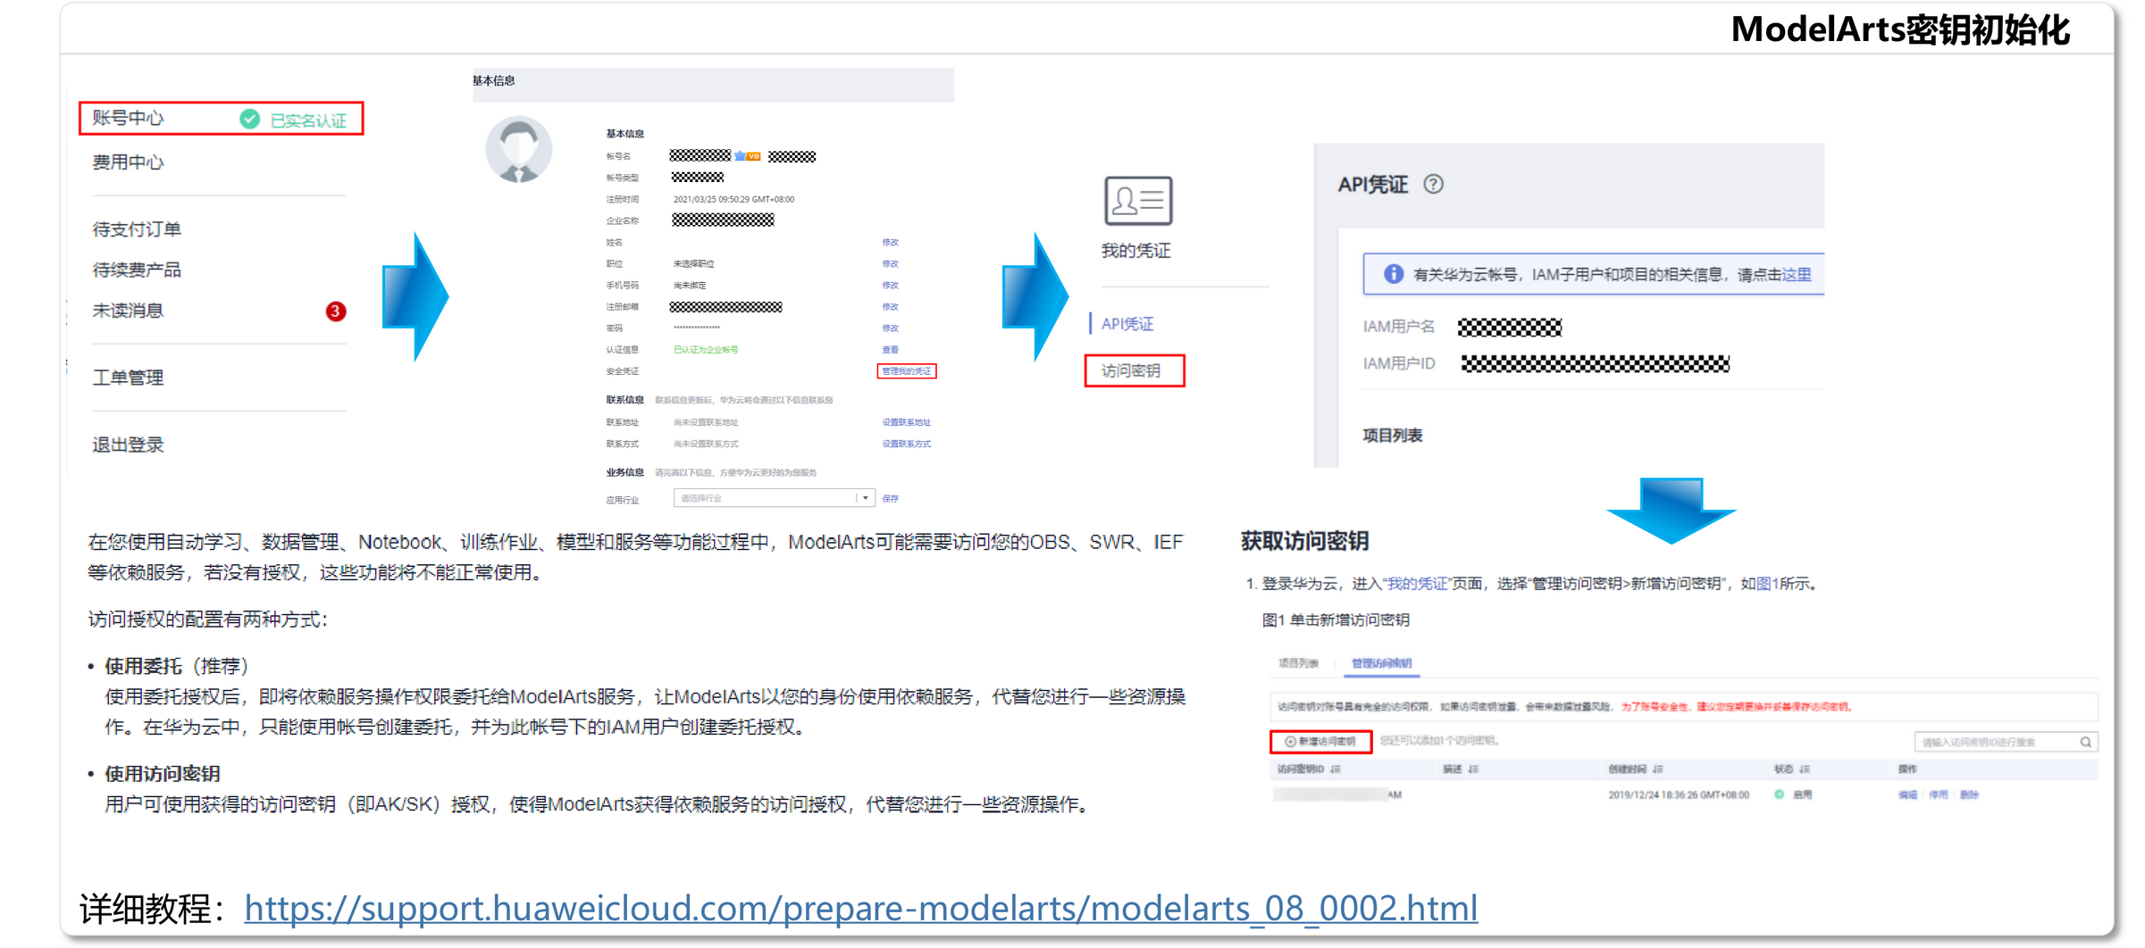The image size is (2145, 948).
Task: Open 工单管理 in the account menu
Action: tap(128, 378)
